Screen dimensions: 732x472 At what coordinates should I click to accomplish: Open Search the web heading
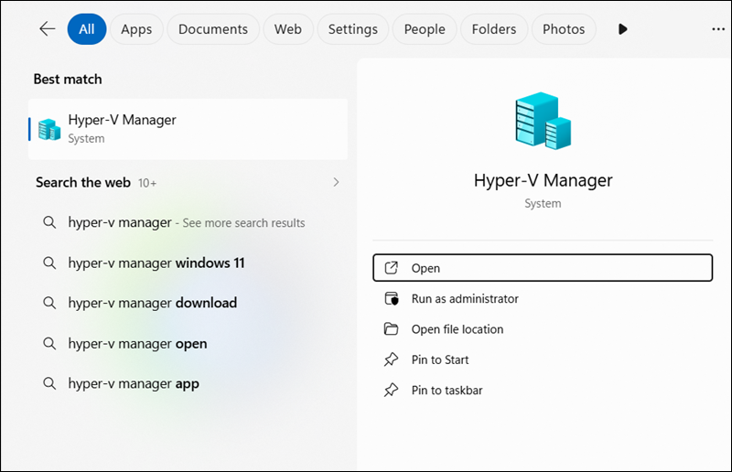(x=83, y=182)
